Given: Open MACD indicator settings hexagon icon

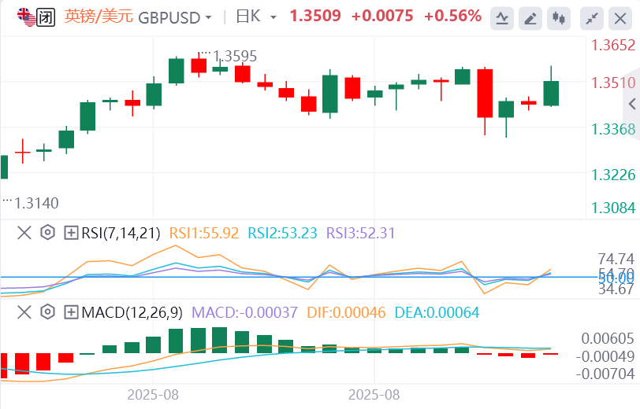Looking at the screenshot, I should (48, 312).
